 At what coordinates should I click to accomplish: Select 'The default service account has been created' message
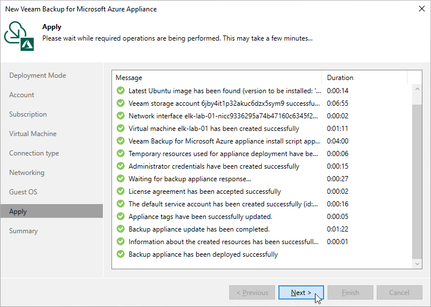click(x=223, y=204)
